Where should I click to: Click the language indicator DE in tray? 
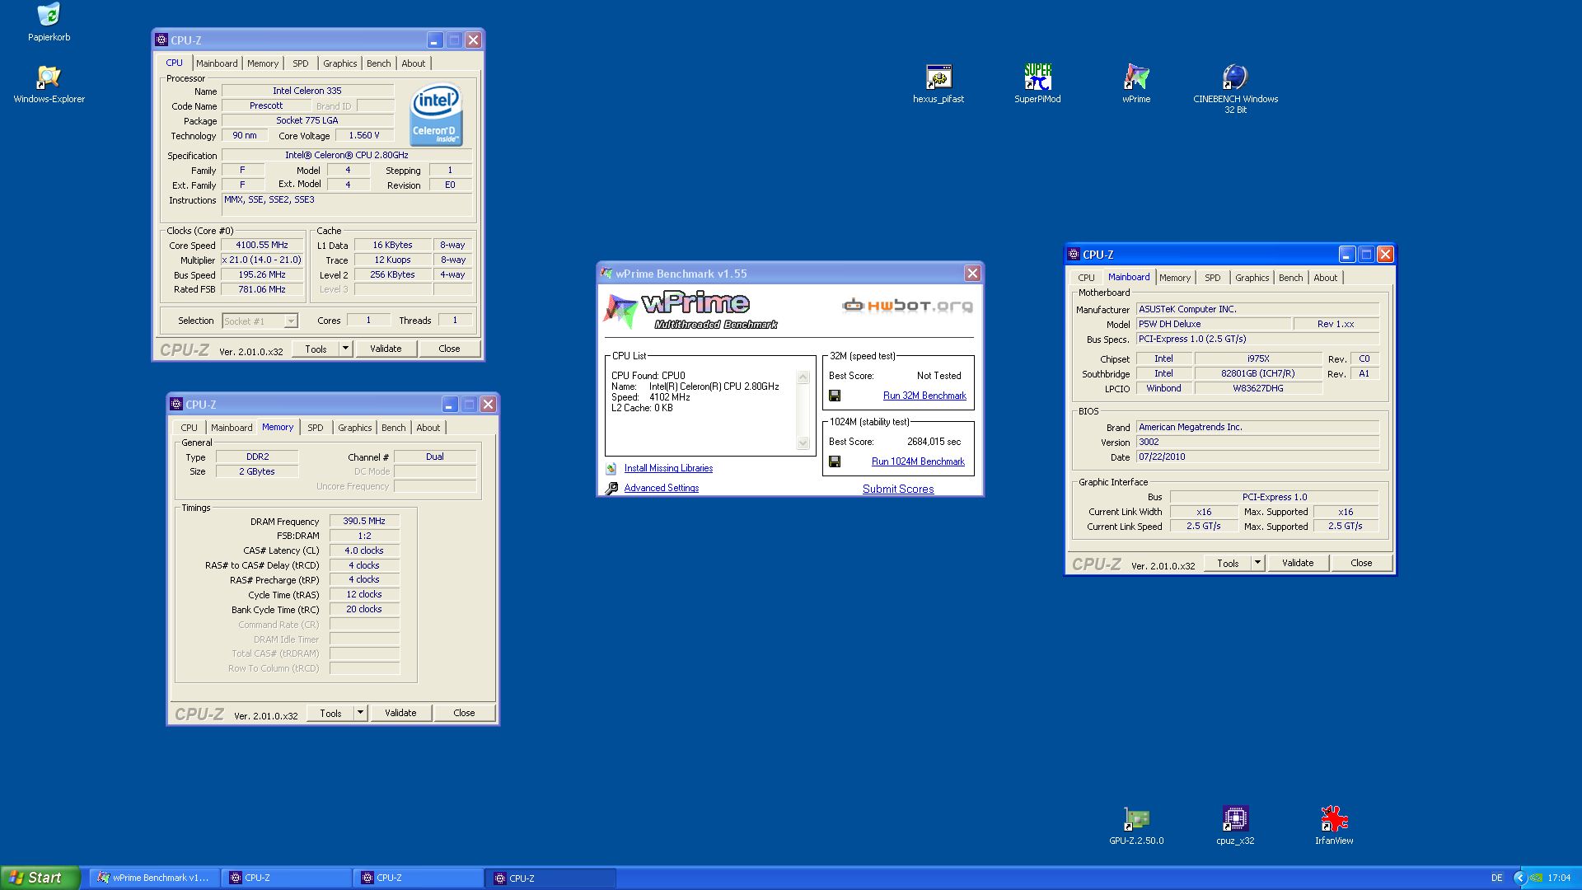click(x=1496, y=878)
